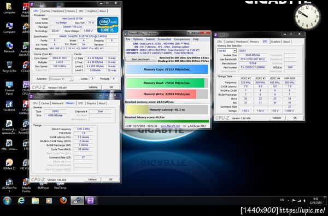Click the blue Memory-Copy result bar
The height and width of the screenshot is (216, 328).
(x=167, y=69)
